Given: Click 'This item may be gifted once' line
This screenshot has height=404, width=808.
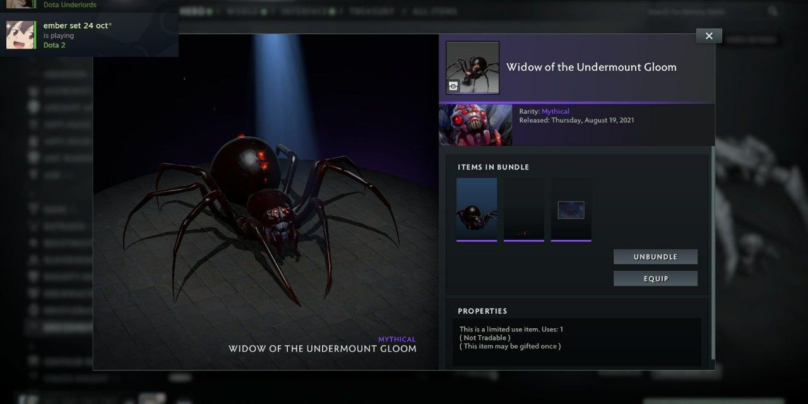Looking at the screenshot, I should pyautogui.click(x=510, y=346).
